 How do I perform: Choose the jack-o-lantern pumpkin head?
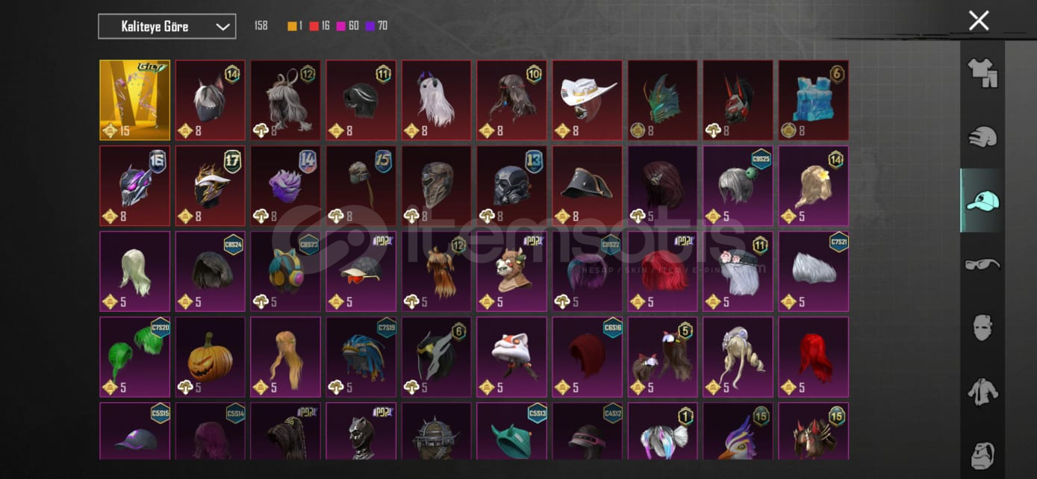pyautogui.click(x=211, y=357)
